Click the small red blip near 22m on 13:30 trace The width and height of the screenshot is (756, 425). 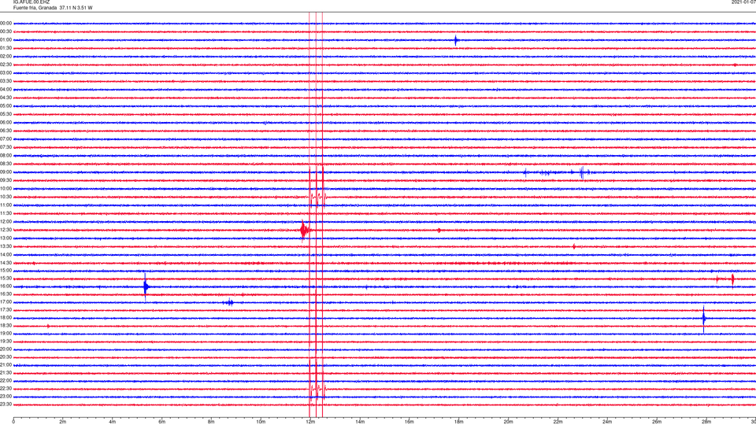[x=574, y=246]
